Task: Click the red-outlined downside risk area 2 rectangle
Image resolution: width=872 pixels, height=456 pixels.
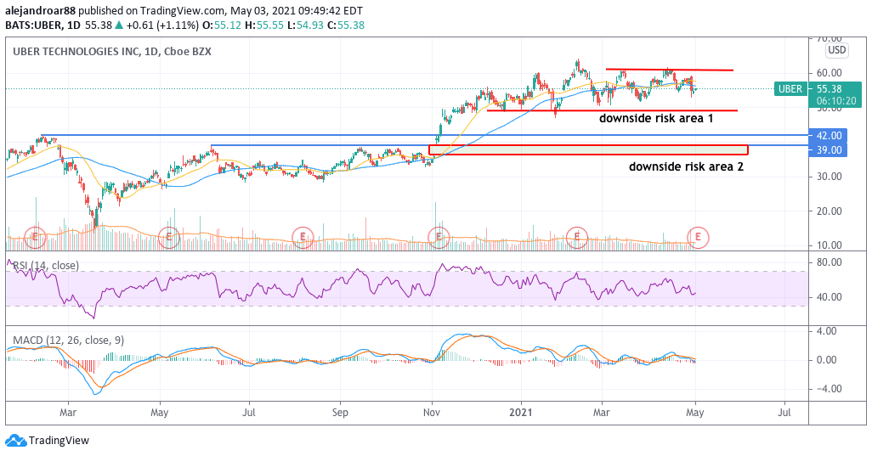Action: [x=588, y=150]
